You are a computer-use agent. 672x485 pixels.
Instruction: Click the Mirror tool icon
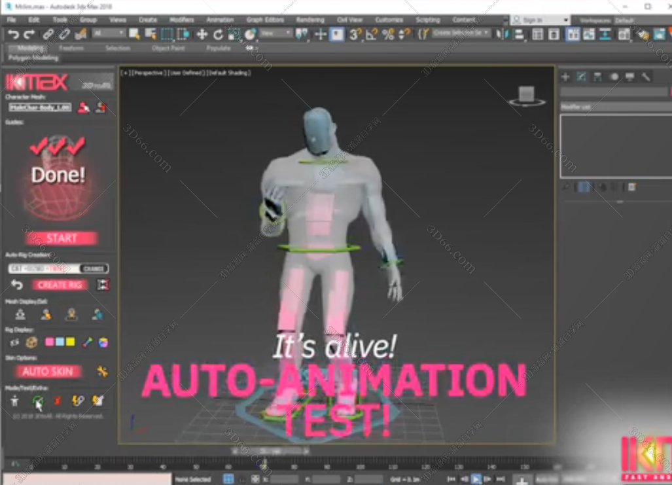coord(502,34)
